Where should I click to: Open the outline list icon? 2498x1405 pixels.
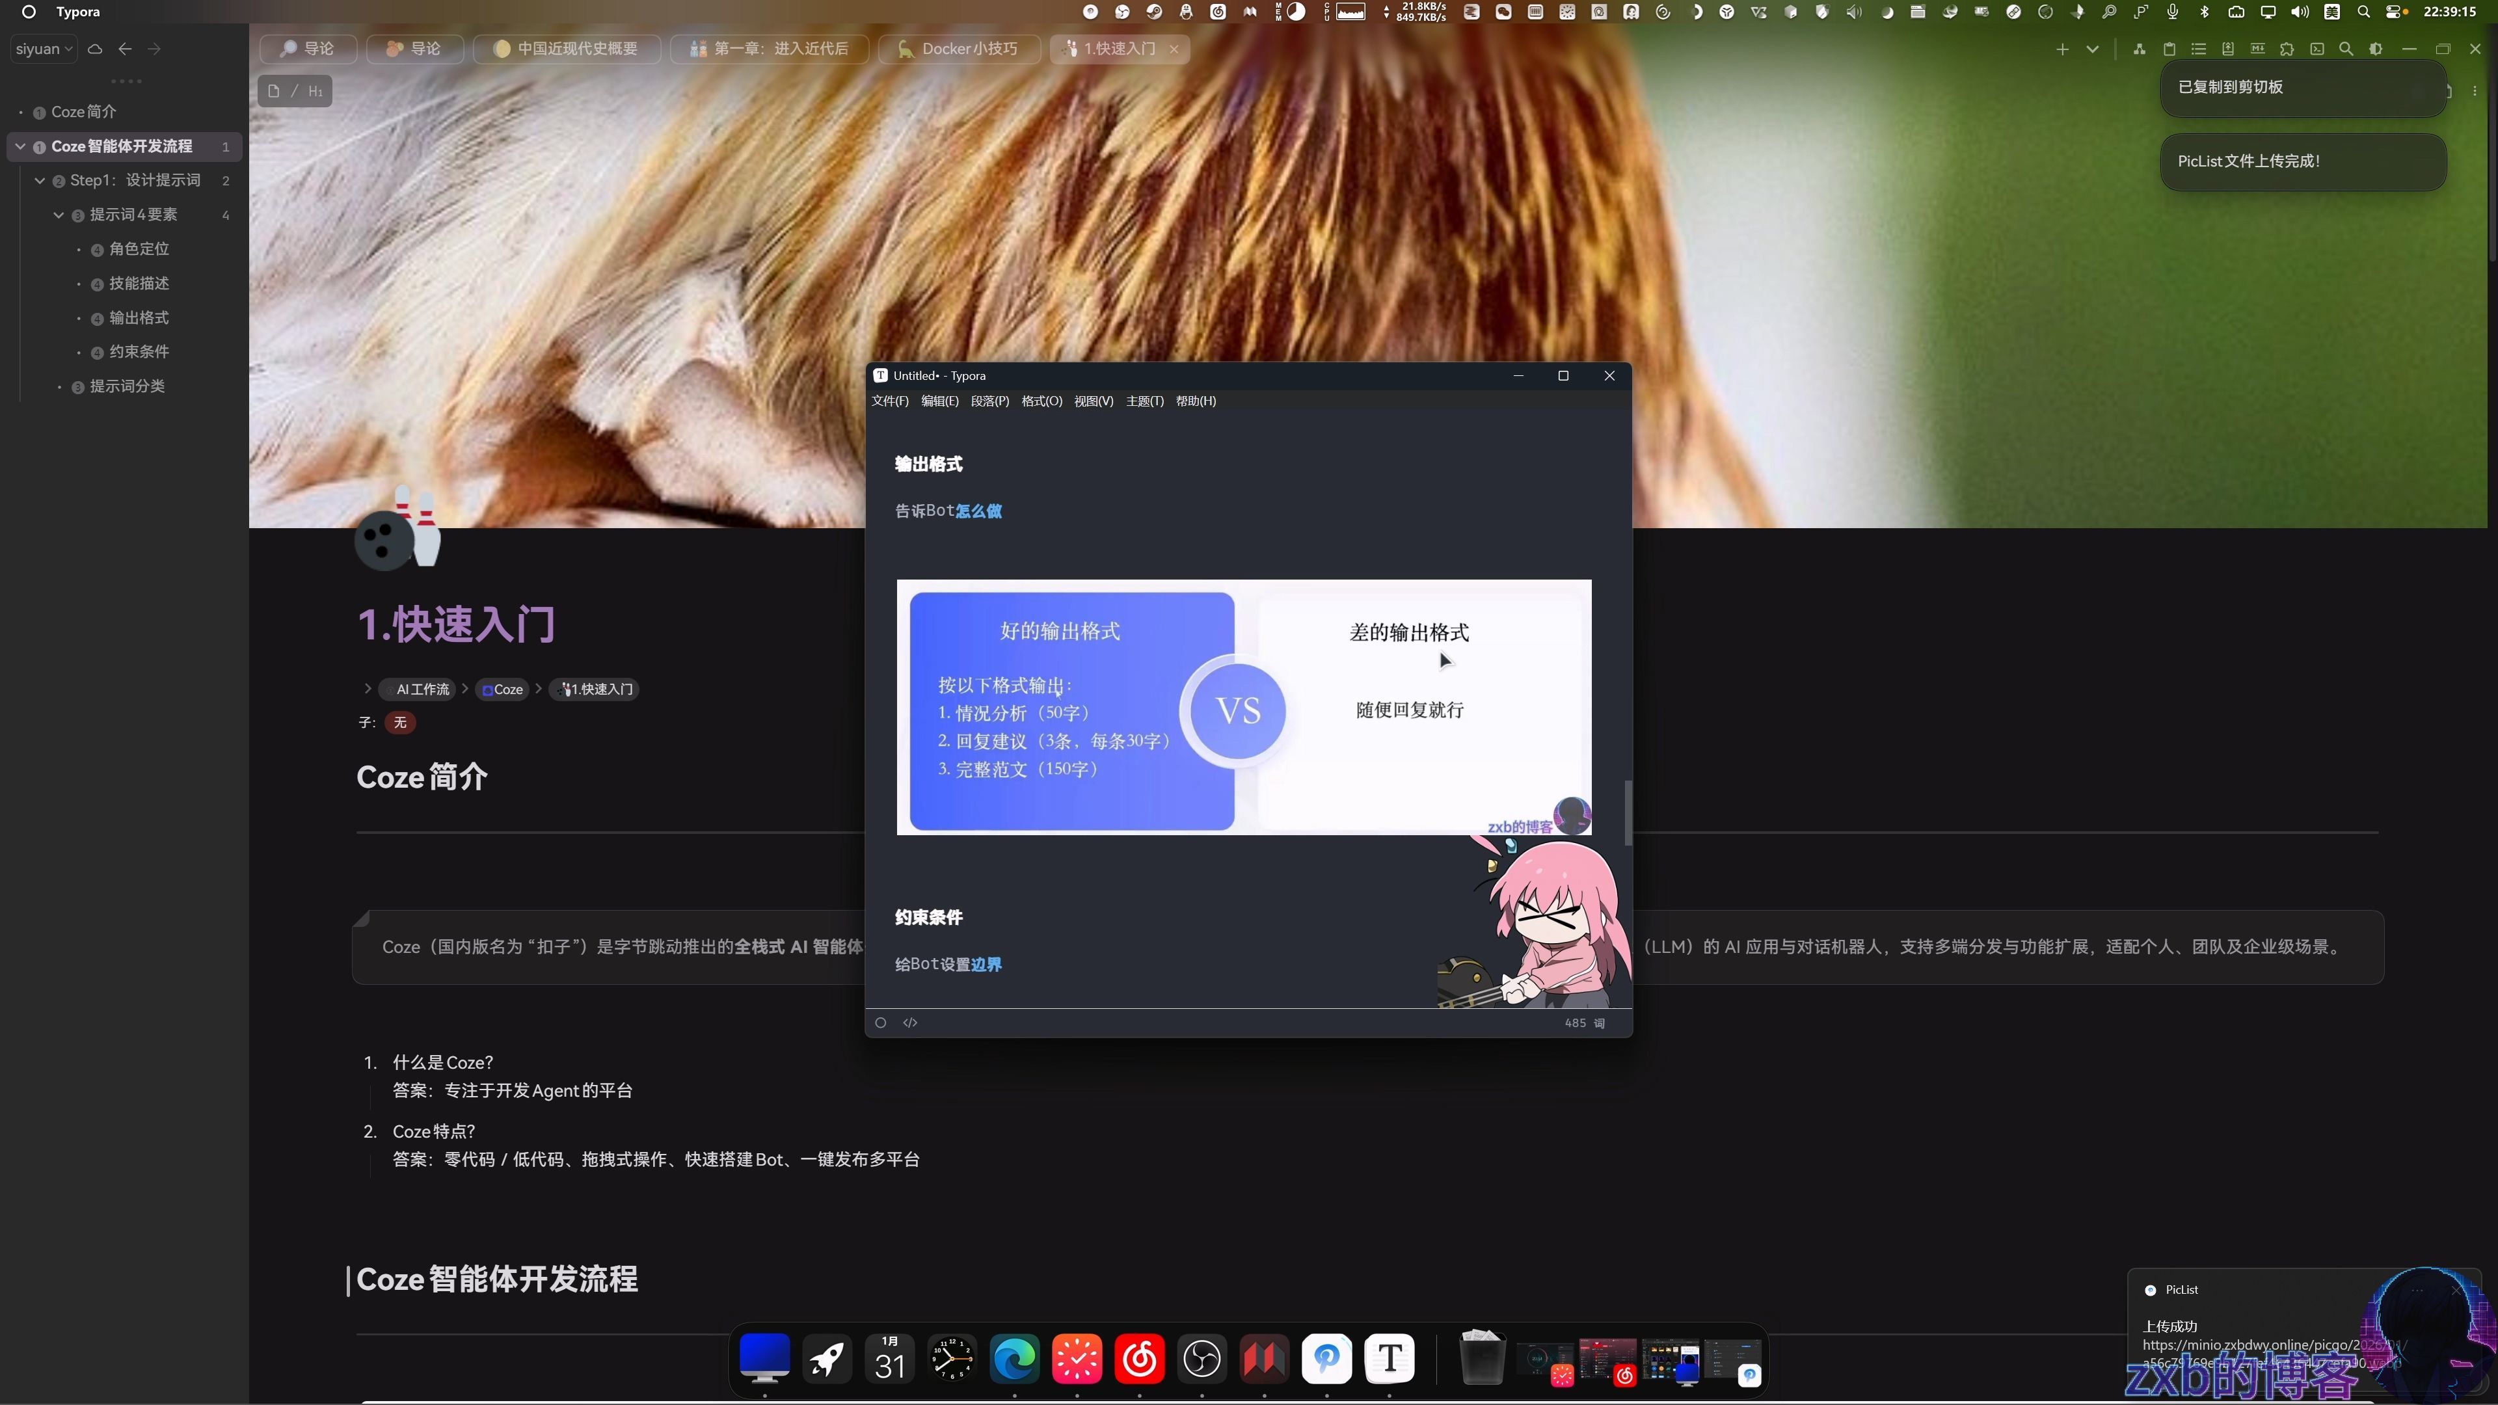[x=2198, y=49]
